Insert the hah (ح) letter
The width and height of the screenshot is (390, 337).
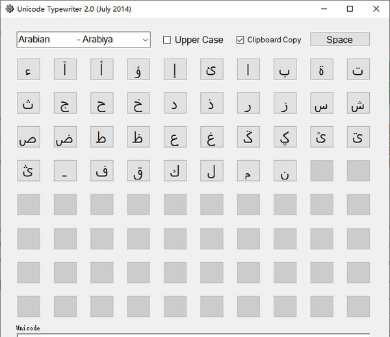tap(102, 103)
